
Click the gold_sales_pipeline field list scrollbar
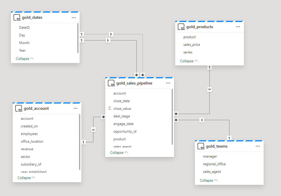[x=172, y=117]
